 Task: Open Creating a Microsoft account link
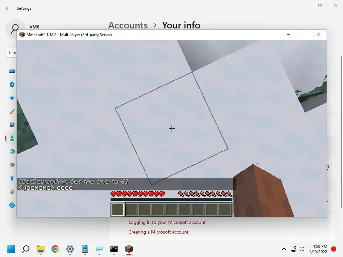coord(158,232)
